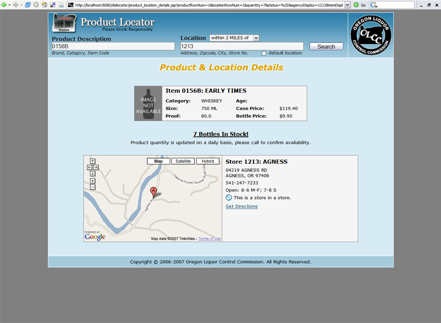The image size is (441, 323).
Task: Click the case price $119.40
Action: click(x=289, y=109)
